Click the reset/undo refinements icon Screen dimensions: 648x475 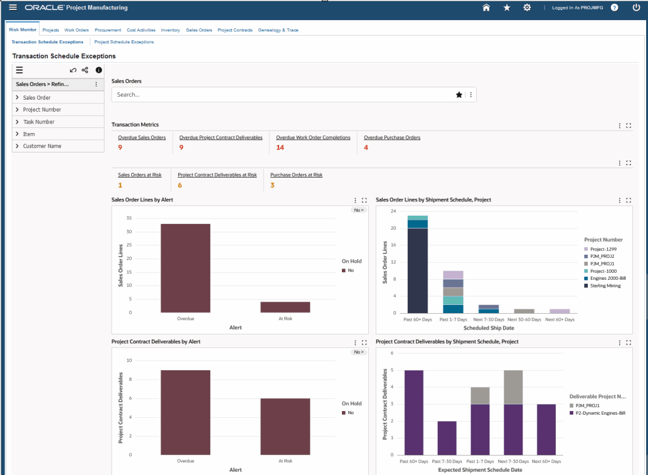coord(73,70)
